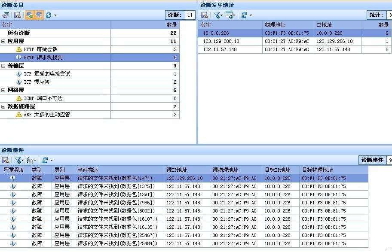Click refresh icon in 诊断条目 toolbar
This screenshot has width=392, height=252.
pyautogui.click(x=49, y=15)
